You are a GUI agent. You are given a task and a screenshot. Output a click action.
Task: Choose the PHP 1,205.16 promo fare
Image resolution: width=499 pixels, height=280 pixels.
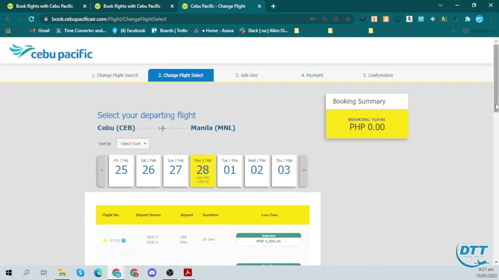coord(269,240)
